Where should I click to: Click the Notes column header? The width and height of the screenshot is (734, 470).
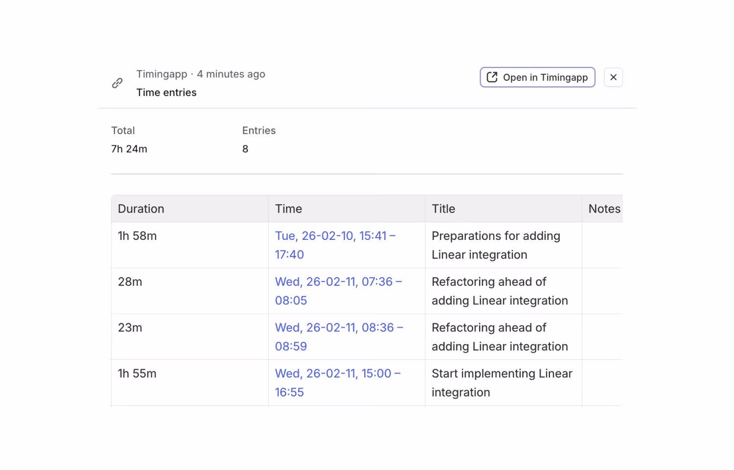[x=604, y=209]
